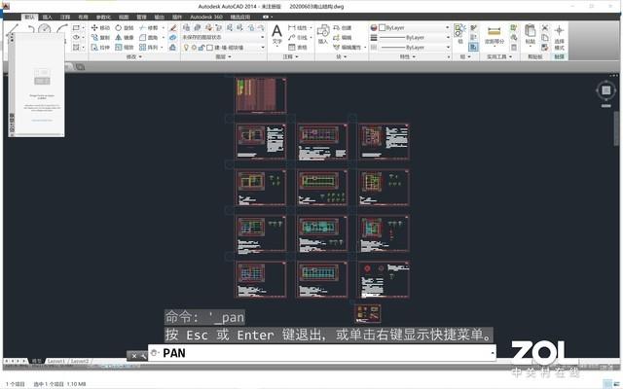
Task: Select the Move (移动) tool
Action: (x=100, y=28)
